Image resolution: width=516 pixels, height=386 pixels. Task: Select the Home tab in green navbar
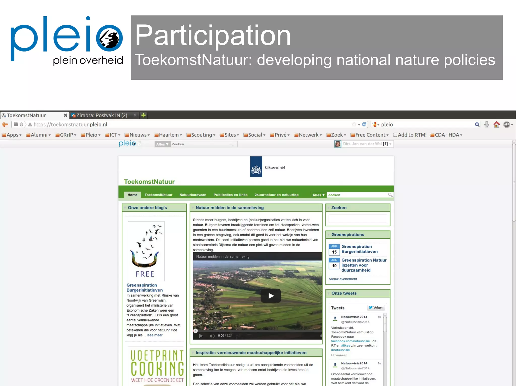(x=132, y=195)
